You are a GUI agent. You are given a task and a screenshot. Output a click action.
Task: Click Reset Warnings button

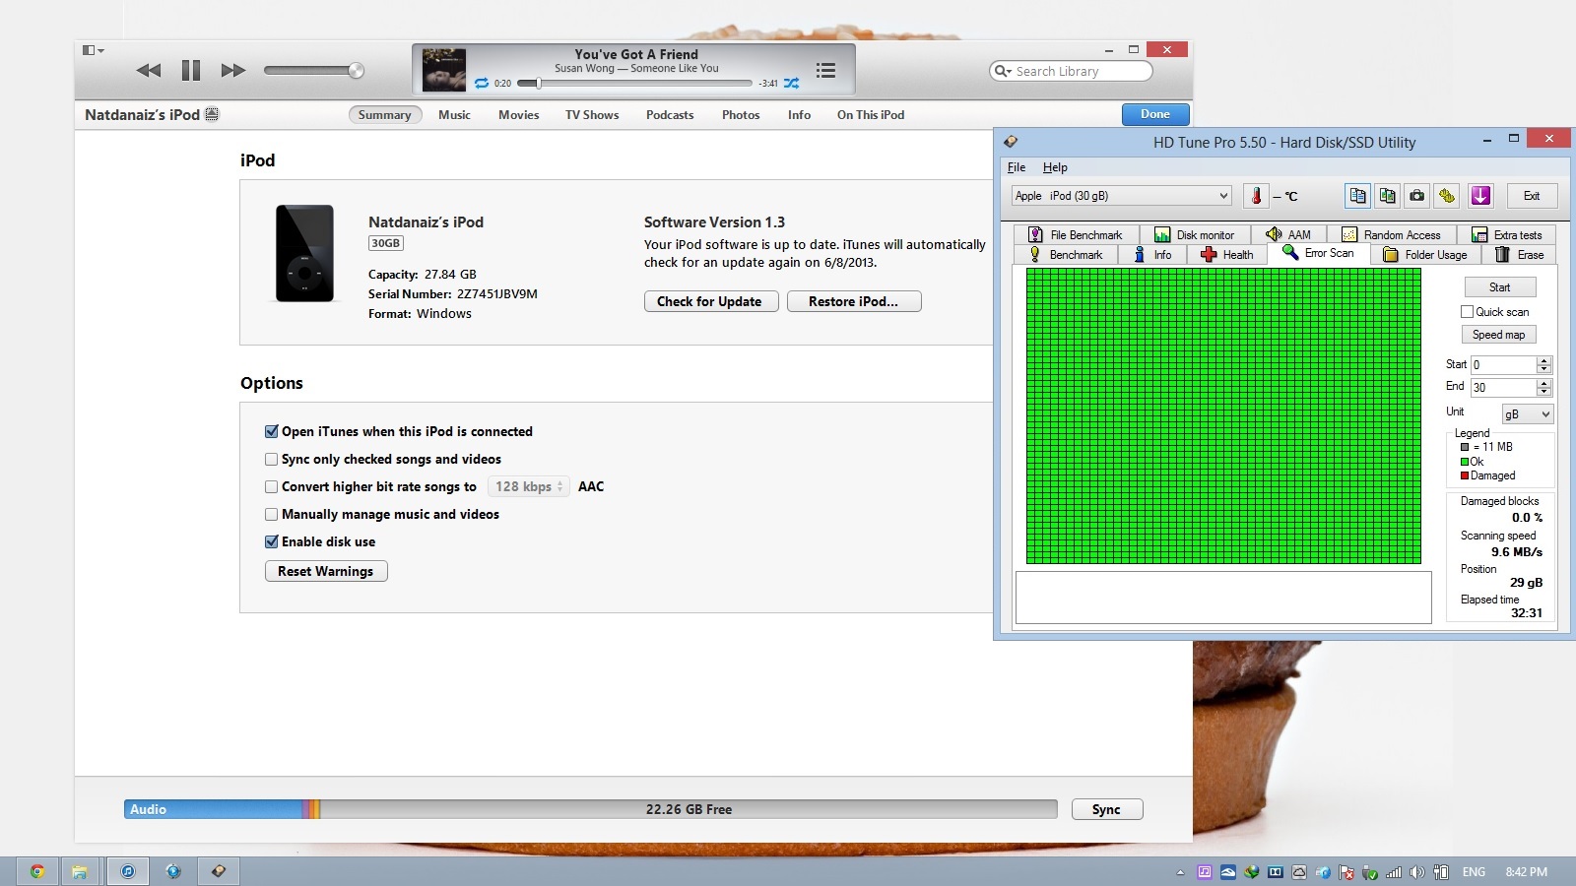[326, 571]
